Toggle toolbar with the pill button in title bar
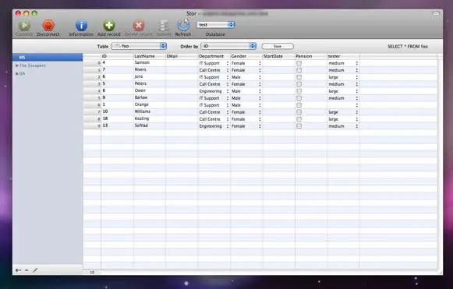Viewport: 453px width, 289px height. (x=436, y=13)
